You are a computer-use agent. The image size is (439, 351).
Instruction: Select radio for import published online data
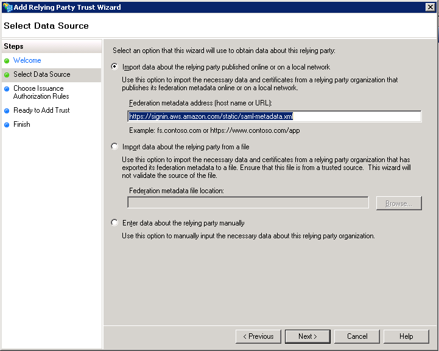[114, 66]
